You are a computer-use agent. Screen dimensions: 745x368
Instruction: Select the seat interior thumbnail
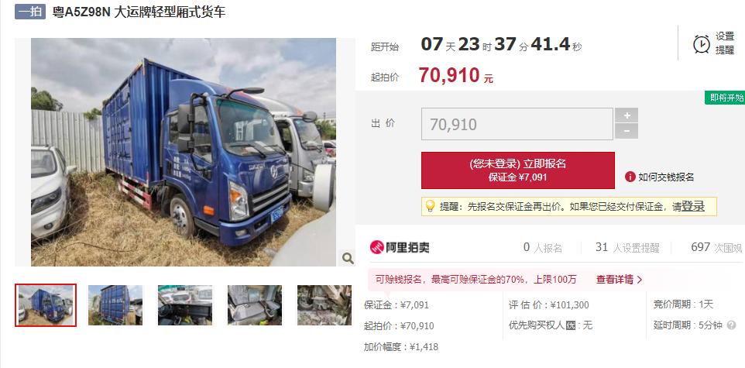[255, 305]
